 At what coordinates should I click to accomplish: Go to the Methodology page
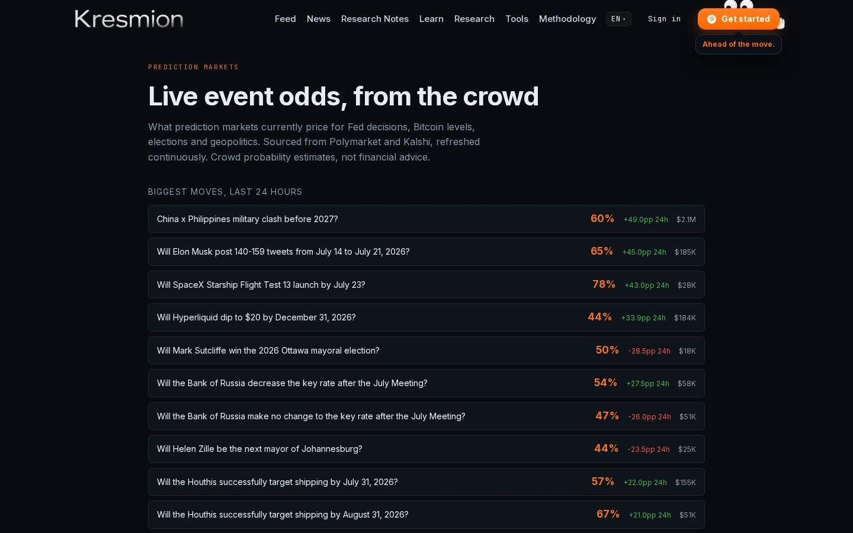point(567,19)
